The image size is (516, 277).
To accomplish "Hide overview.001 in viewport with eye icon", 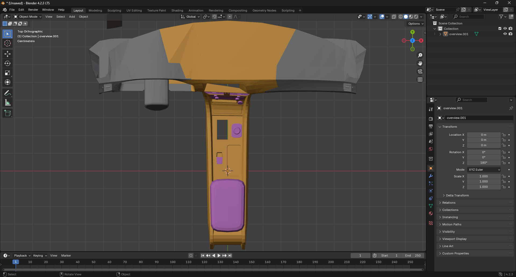I will point(505,34).
